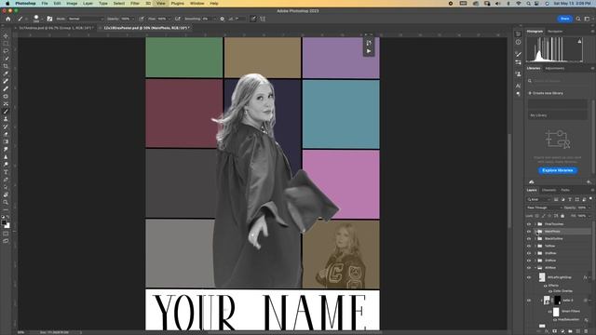Select the Rectangular Marquee tool
596x335 pixels.
[6, 44]
